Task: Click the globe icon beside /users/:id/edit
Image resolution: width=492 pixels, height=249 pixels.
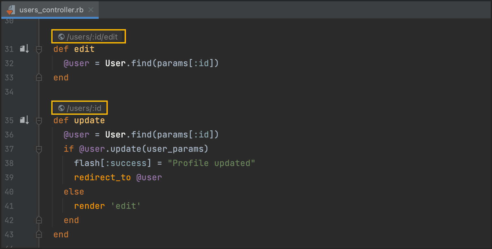Action: pos(61,37)
